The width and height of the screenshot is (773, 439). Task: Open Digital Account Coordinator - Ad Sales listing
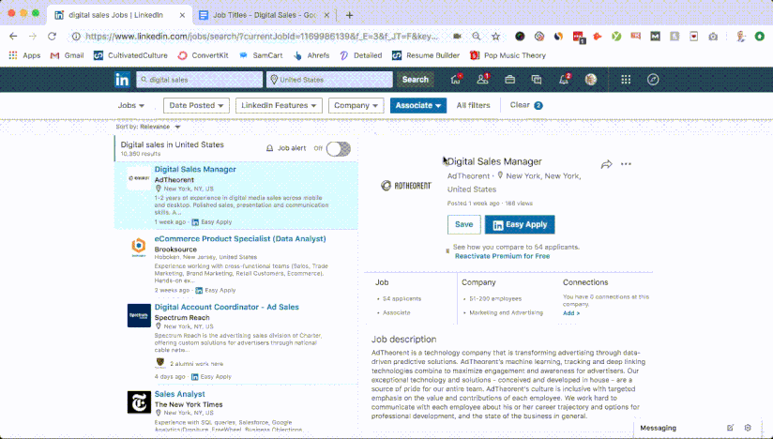(227, 307)
